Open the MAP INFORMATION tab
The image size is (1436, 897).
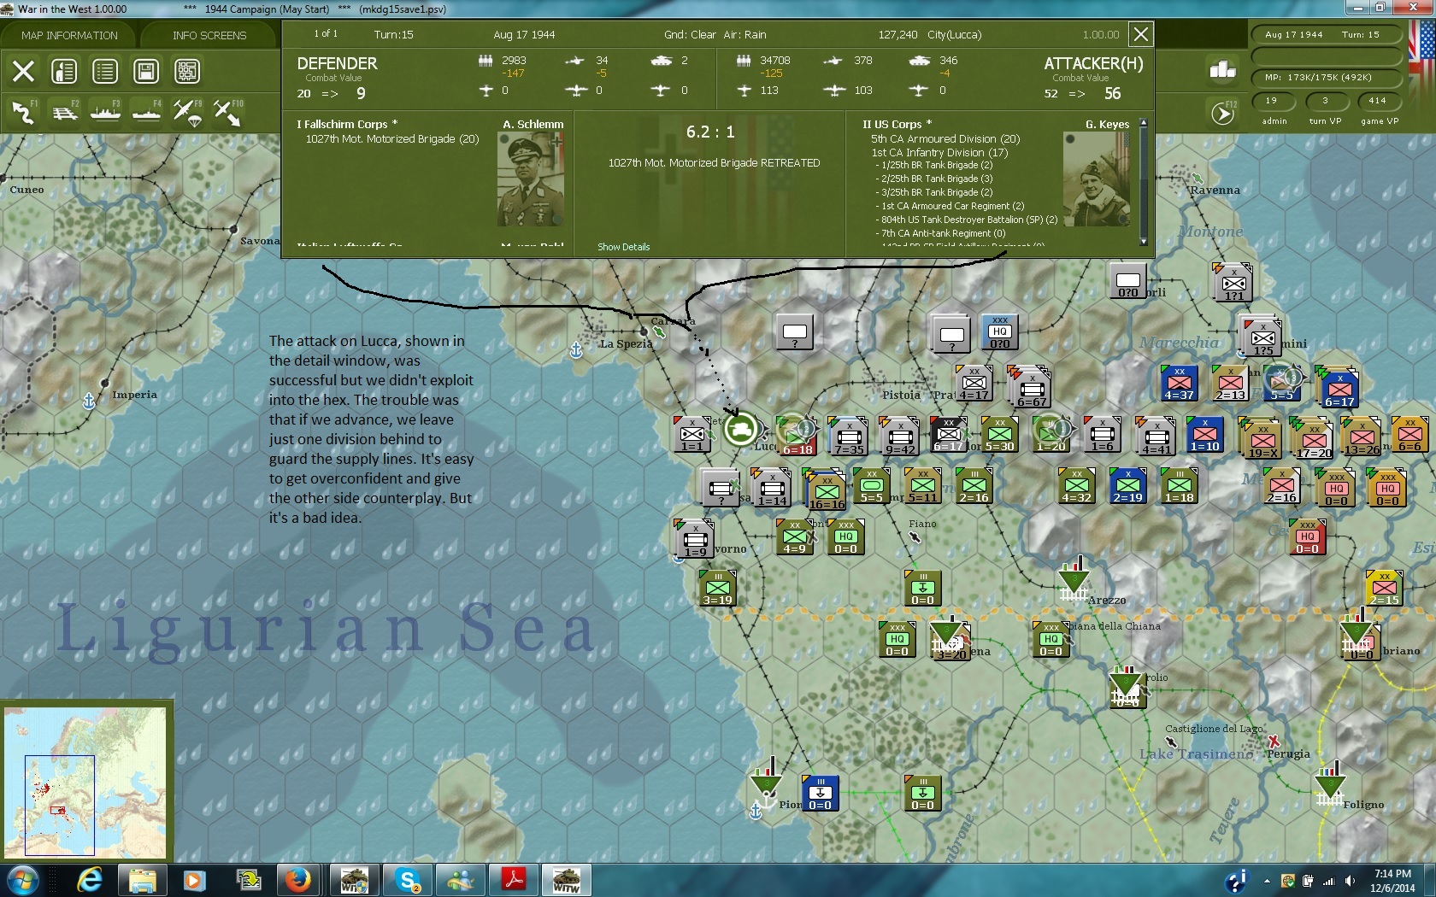[69, 35]
